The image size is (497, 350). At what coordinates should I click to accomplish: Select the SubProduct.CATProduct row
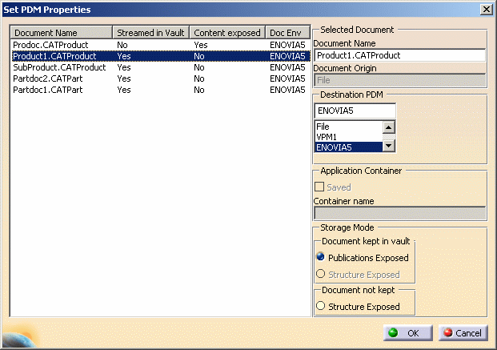coord(160,67)
